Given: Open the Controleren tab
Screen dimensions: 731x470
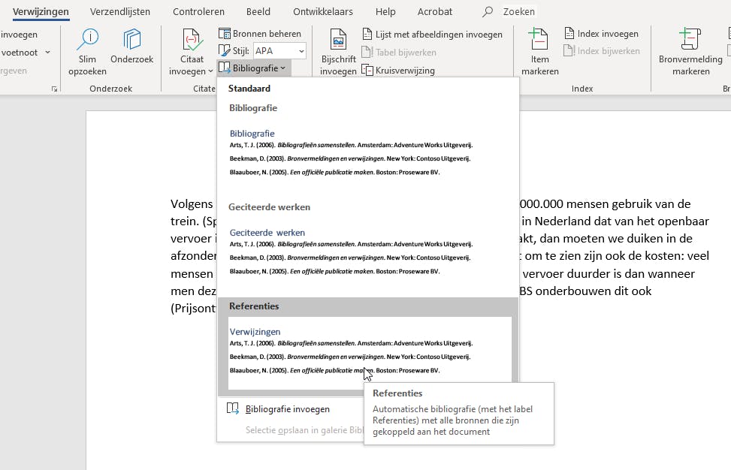Looking at the screenshot, I should pyautogui.click(x=198, y=12).
